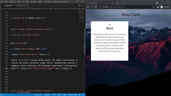This screenshot has height=96, width=171.
Task: Click line number 43 in gutter
Action: [x=6, y=68]
